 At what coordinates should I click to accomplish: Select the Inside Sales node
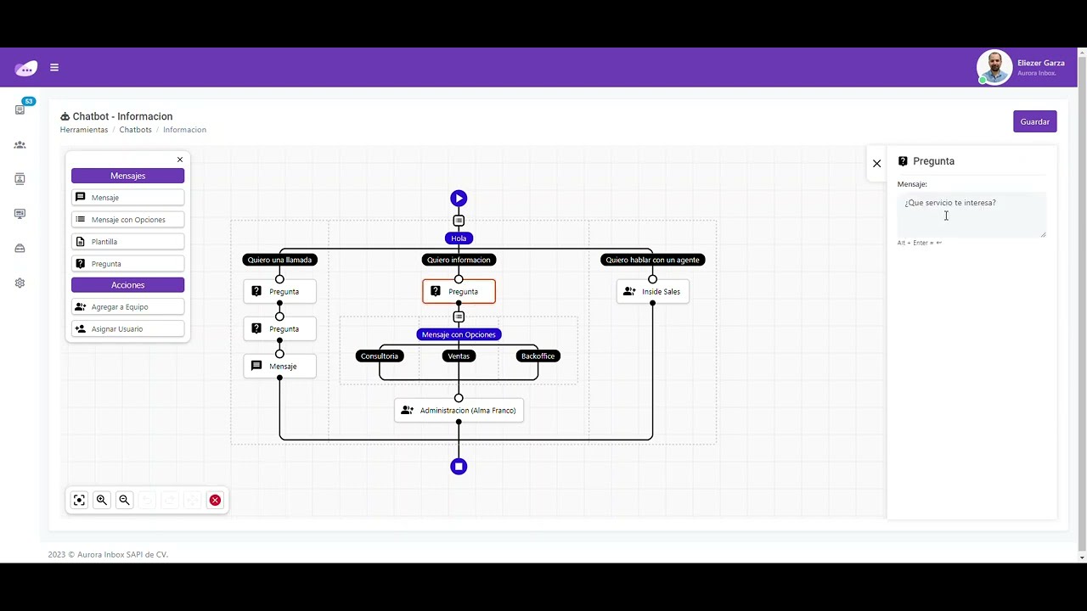(652, 291)
